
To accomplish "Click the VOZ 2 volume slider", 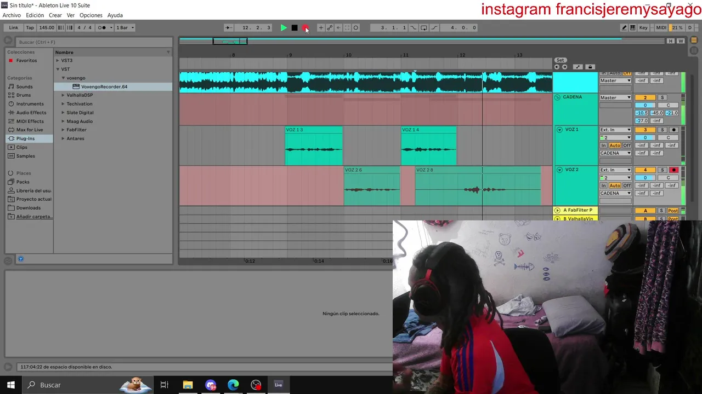I will point(645,178).
